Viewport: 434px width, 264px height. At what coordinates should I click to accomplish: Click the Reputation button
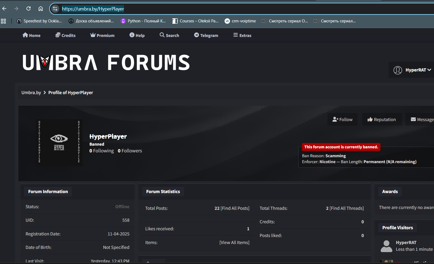coord(382,119)
